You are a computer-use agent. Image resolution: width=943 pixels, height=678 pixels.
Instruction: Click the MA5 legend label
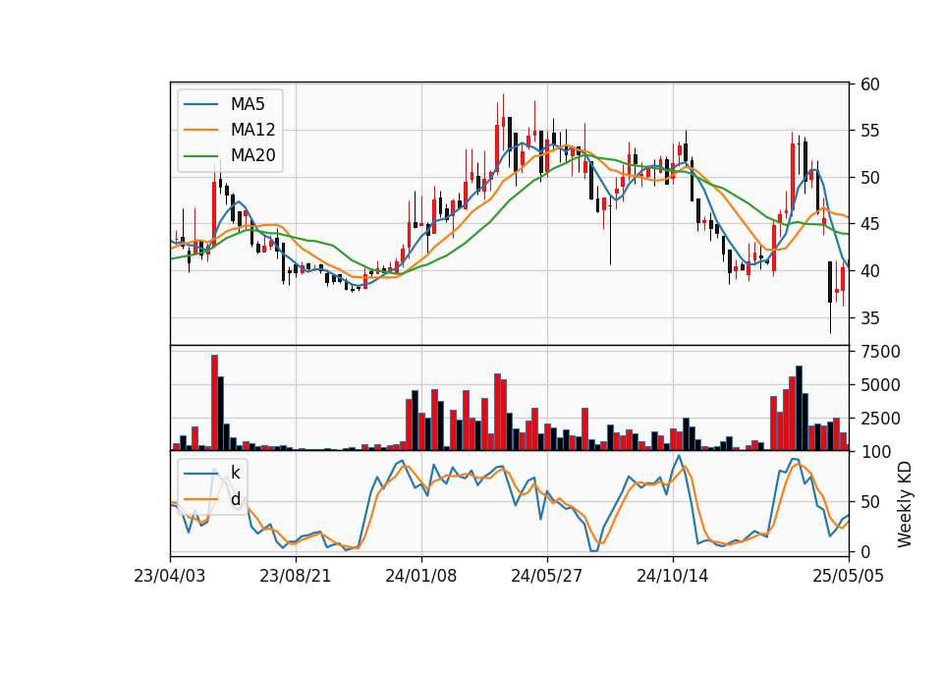(x=248, y=104)
